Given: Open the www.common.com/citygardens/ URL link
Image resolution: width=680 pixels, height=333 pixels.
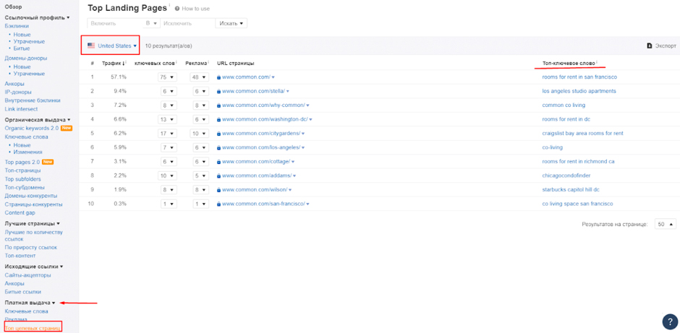Looking at the screenshot, I should pos(260,134).
